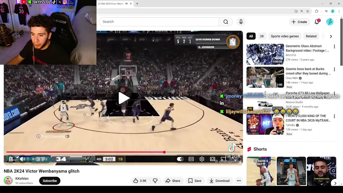The width and height of the screenshot is (343, 193).
Task: Open the 'CONTEMPLATED' short thumbnail
Action: click(321, 172)
